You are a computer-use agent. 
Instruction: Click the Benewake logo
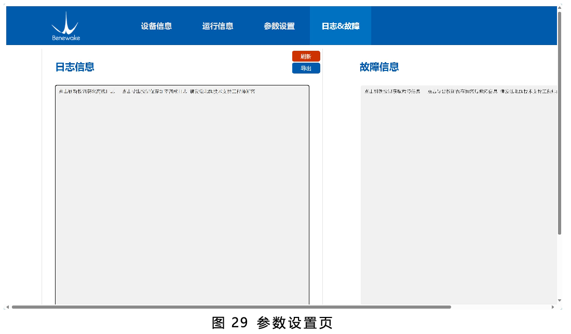66,26
